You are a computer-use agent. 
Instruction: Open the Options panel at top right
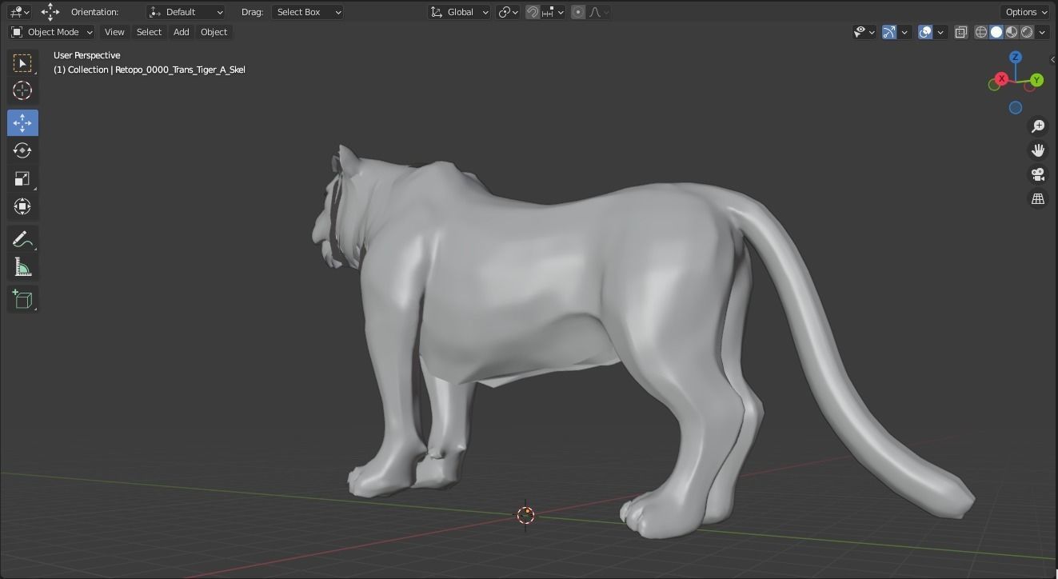click(1024, 12)
